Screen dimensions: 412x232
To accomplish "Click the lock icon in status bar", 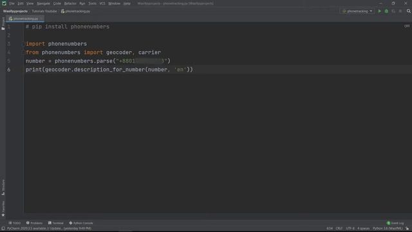I will [407, 228].
